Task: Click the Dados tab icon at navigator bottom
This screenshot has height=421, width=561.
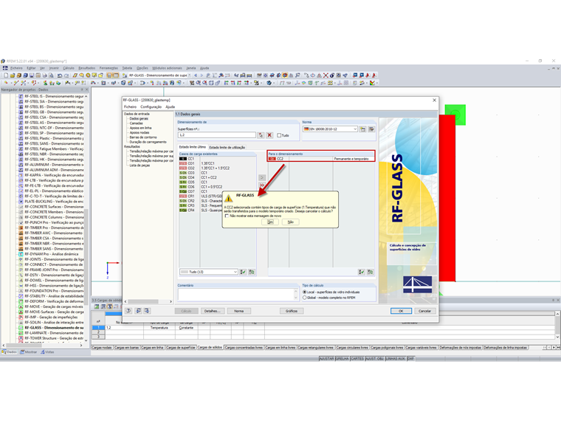Action: tap(4, 352)
